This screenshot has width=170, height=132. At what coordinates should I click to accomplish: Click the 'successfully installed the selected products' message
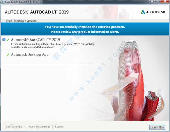pos(85,27)
